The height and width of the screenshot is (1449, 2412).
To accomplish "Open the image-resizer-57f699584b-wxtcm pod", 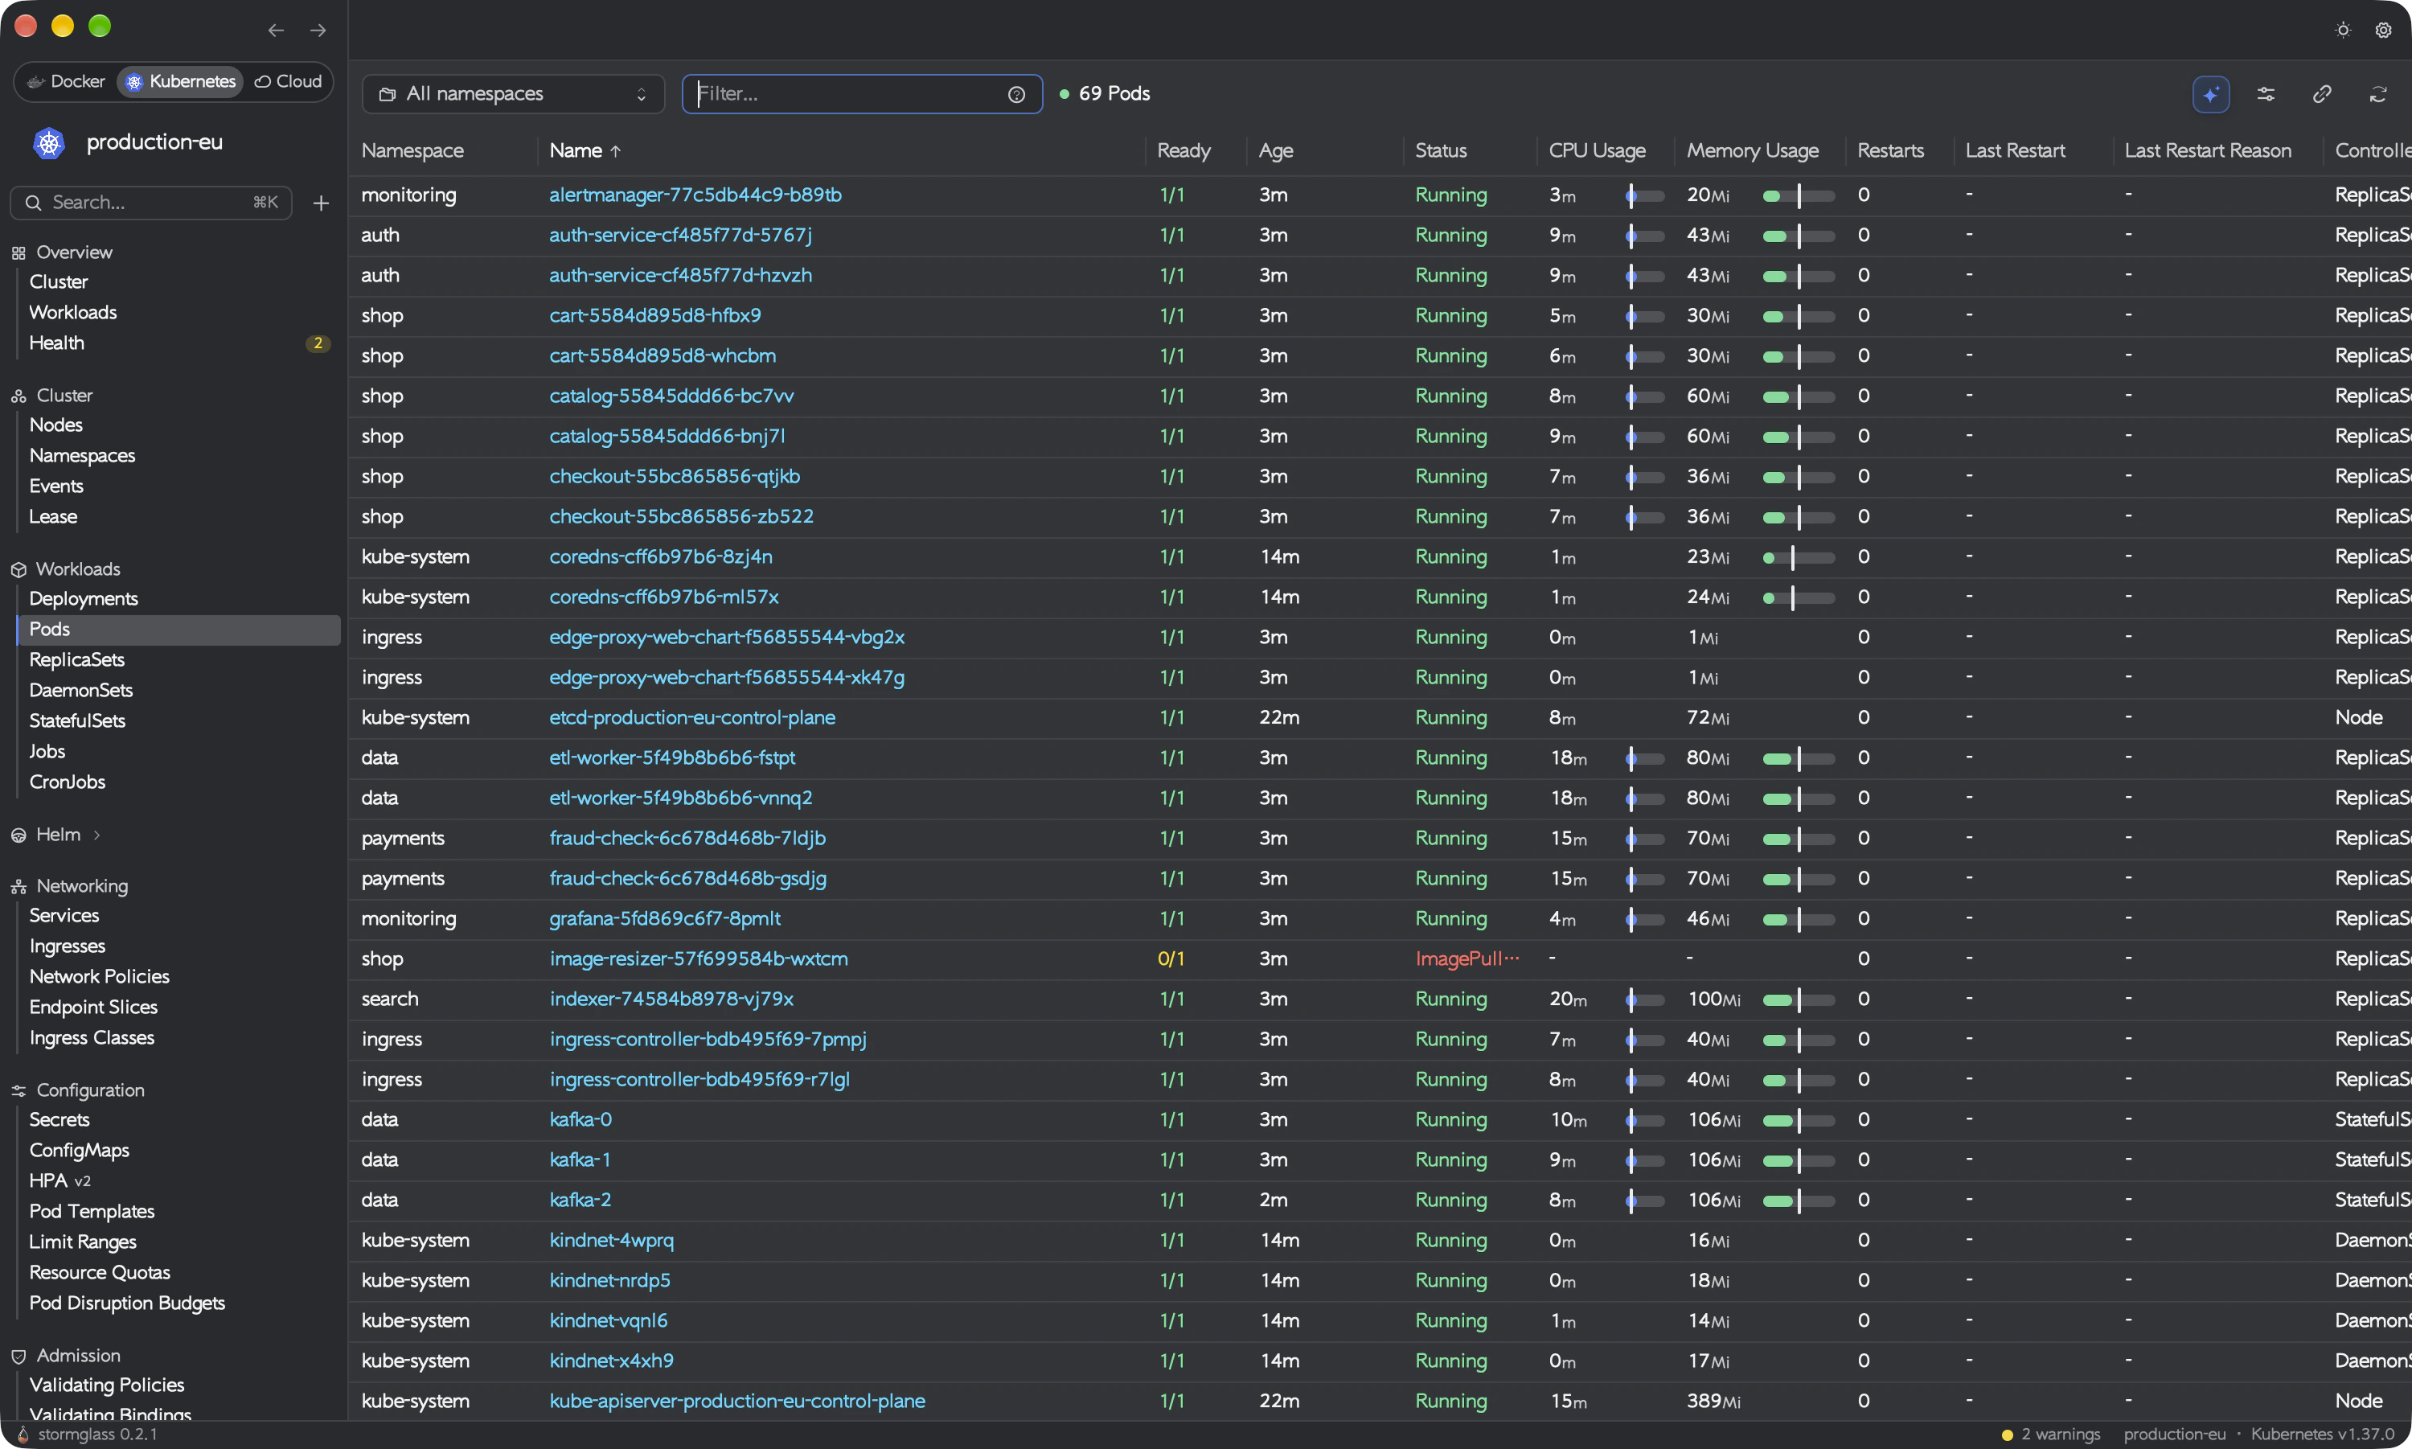I will 699,958.
